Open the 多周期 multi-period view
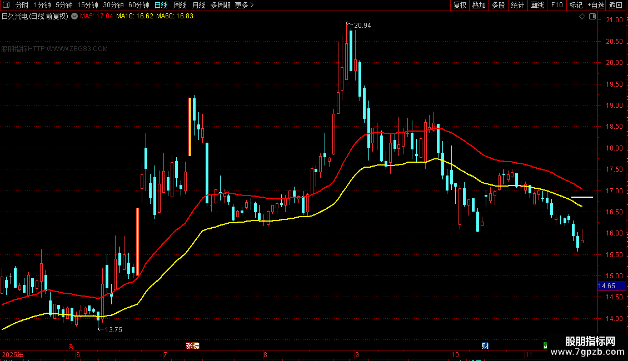Image resolution: width=628 pixels, height=361 pixels. (220, 5)
